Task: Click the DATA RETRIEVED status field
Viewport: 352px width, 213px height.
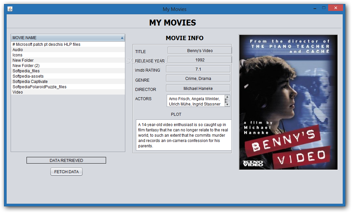Action: [x=66, y=161]
